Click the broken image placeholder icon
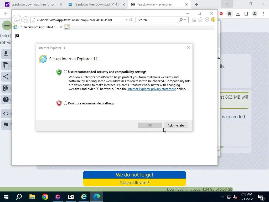Image resolution: width=269 pixels, height=202 pixels. (x=17, y=36)
